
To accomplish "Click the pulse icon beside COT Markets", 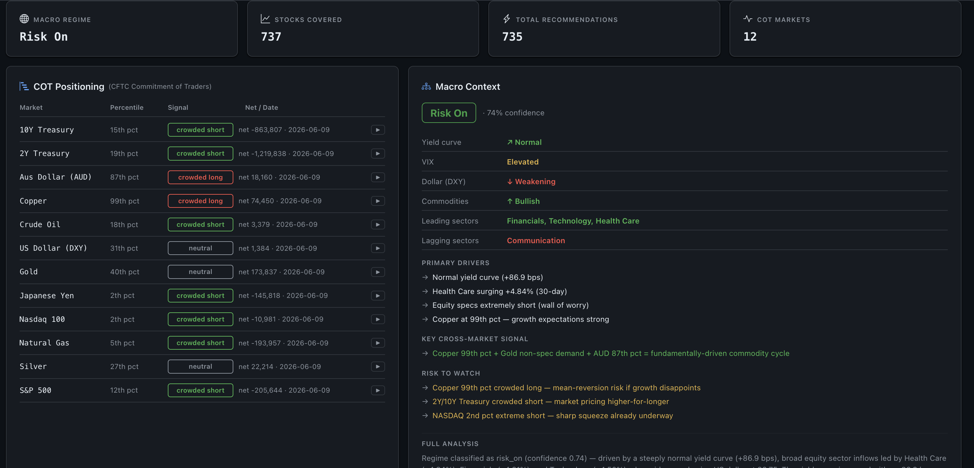I will pyautogui.click(x=748, y=19).
